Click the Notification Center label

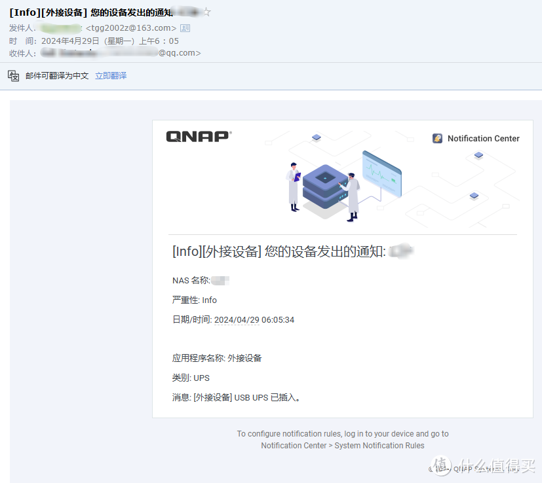483,139
